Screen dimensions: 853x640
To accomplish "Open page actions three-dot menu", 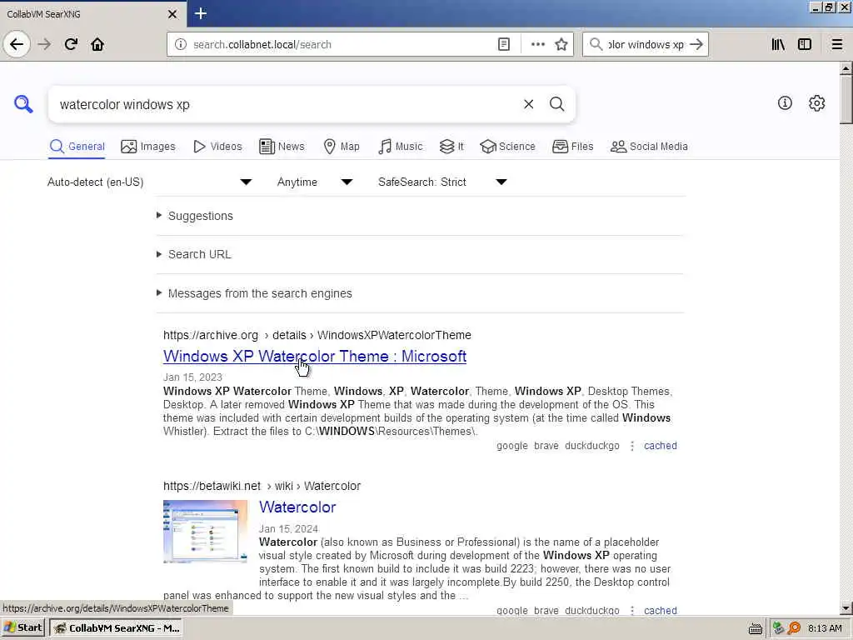I will 537,45.
